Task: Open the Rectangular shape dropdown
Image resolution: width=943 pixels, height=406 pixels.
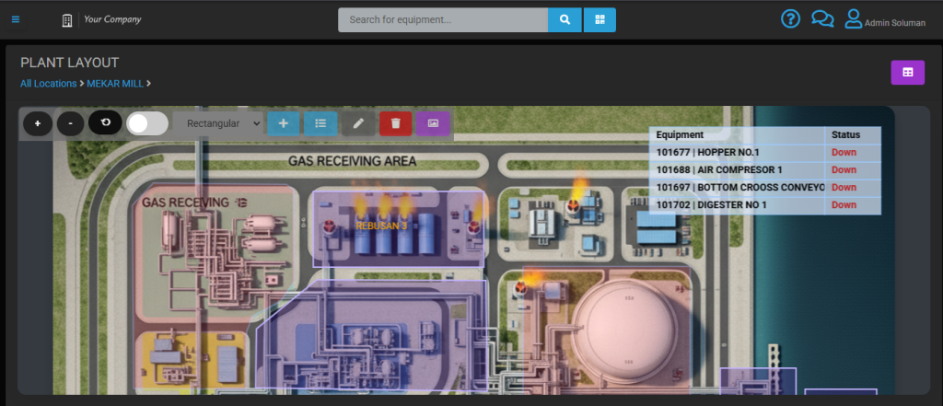Action: pyautogui.click(x=217, y=123)
